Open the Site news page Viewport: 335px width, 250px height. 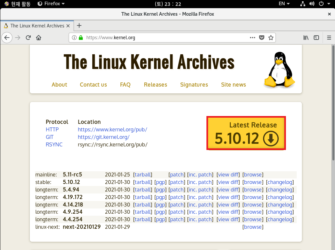(234, 85)
